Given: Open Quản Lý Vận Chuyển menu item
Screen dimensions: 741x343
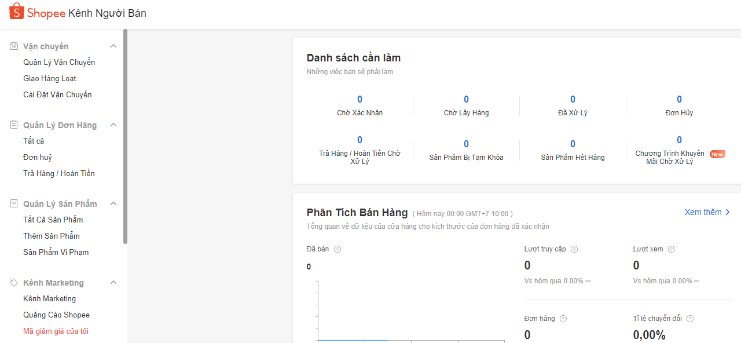Looking at the screenshot, I should pos(59,62).
